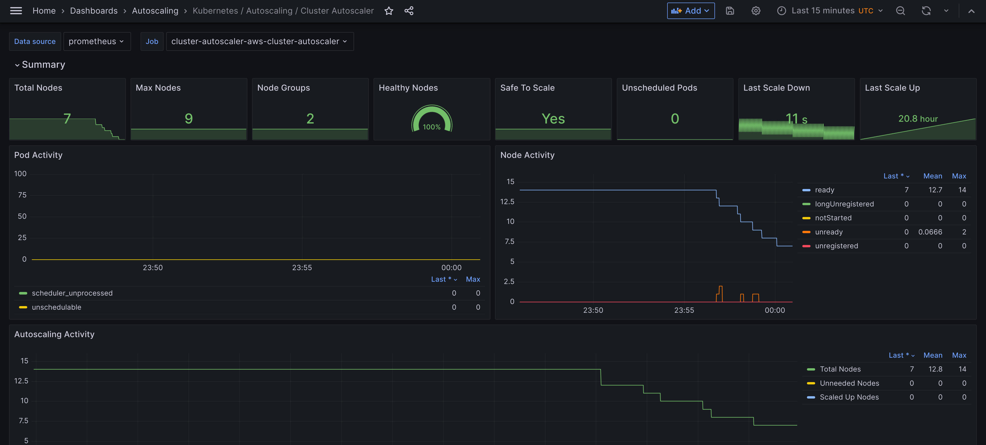
Task: Click the share dashboard icon
Action: coord(409,11)
